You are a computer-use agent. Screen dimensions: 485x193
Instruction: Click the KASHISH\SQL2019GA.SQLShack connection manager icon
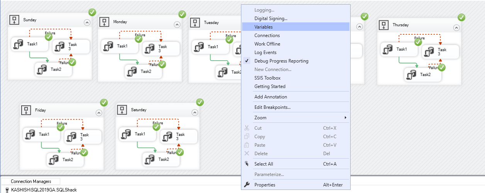point(7,190)
